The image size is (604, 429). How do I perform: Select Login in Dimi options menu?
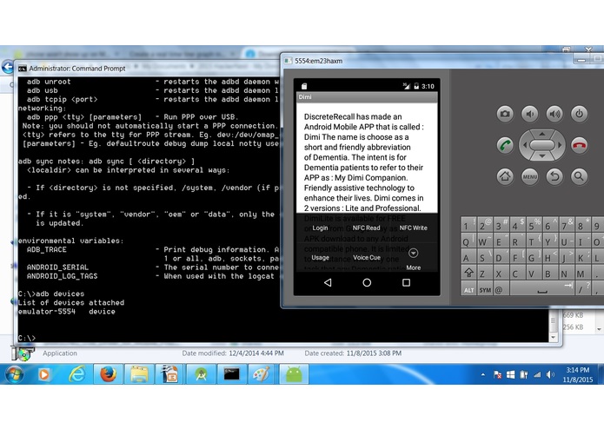pos(320,228)
